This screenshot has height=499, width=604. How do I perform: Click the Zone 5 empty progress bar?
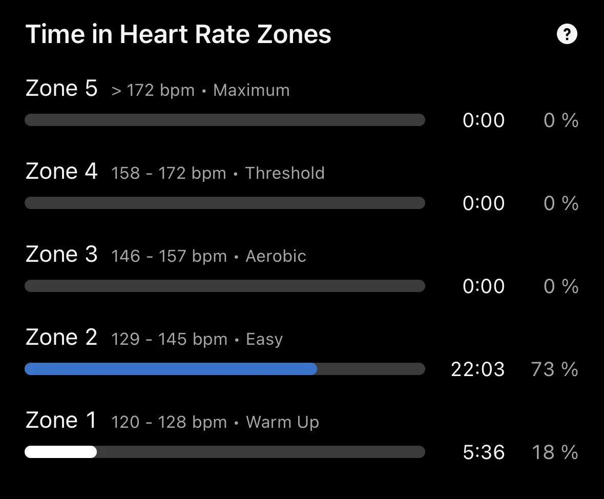tap(225, 120)
